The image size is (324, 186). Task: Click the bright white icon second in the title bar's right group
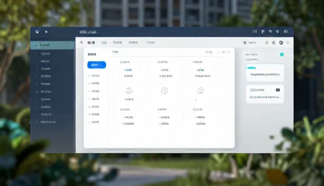click(263, 31)
